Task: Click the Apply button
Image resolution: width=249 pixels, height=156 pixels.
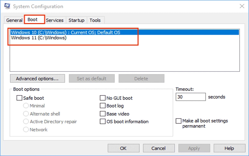Action: click(194, 148)
